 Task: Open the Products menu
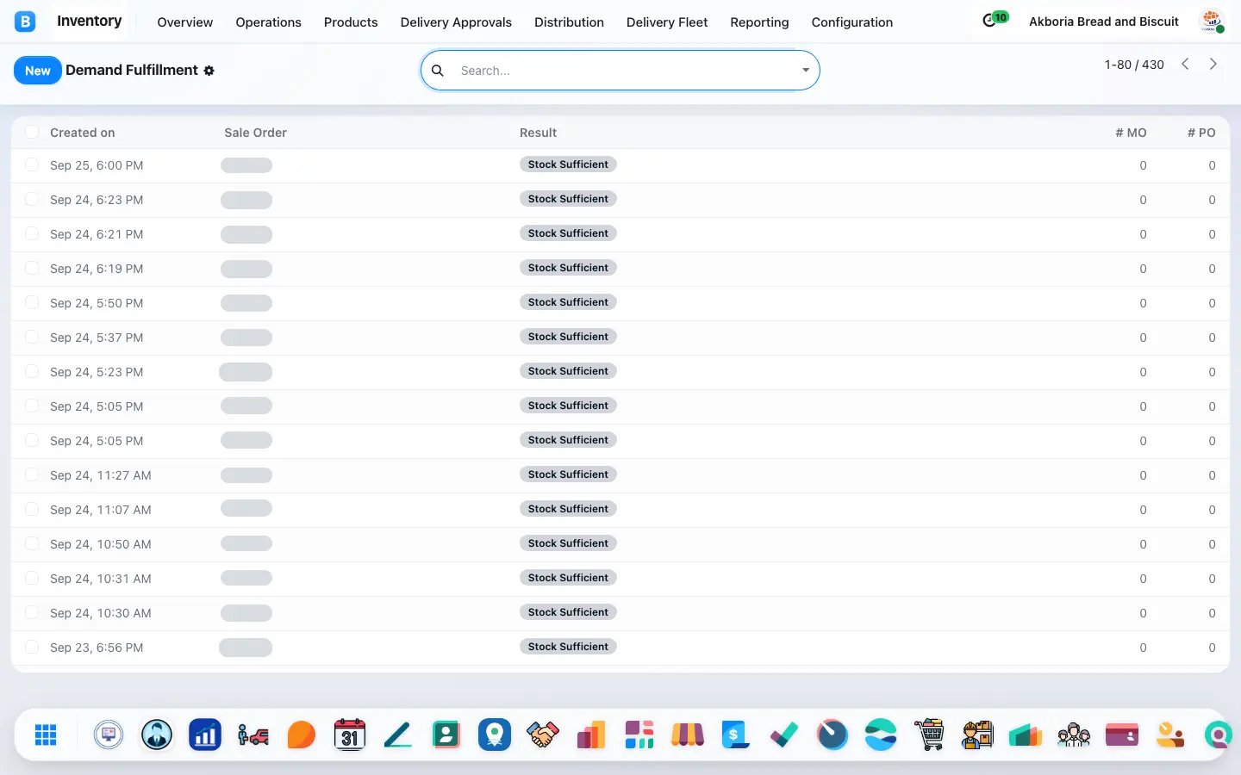click(351, 22)
